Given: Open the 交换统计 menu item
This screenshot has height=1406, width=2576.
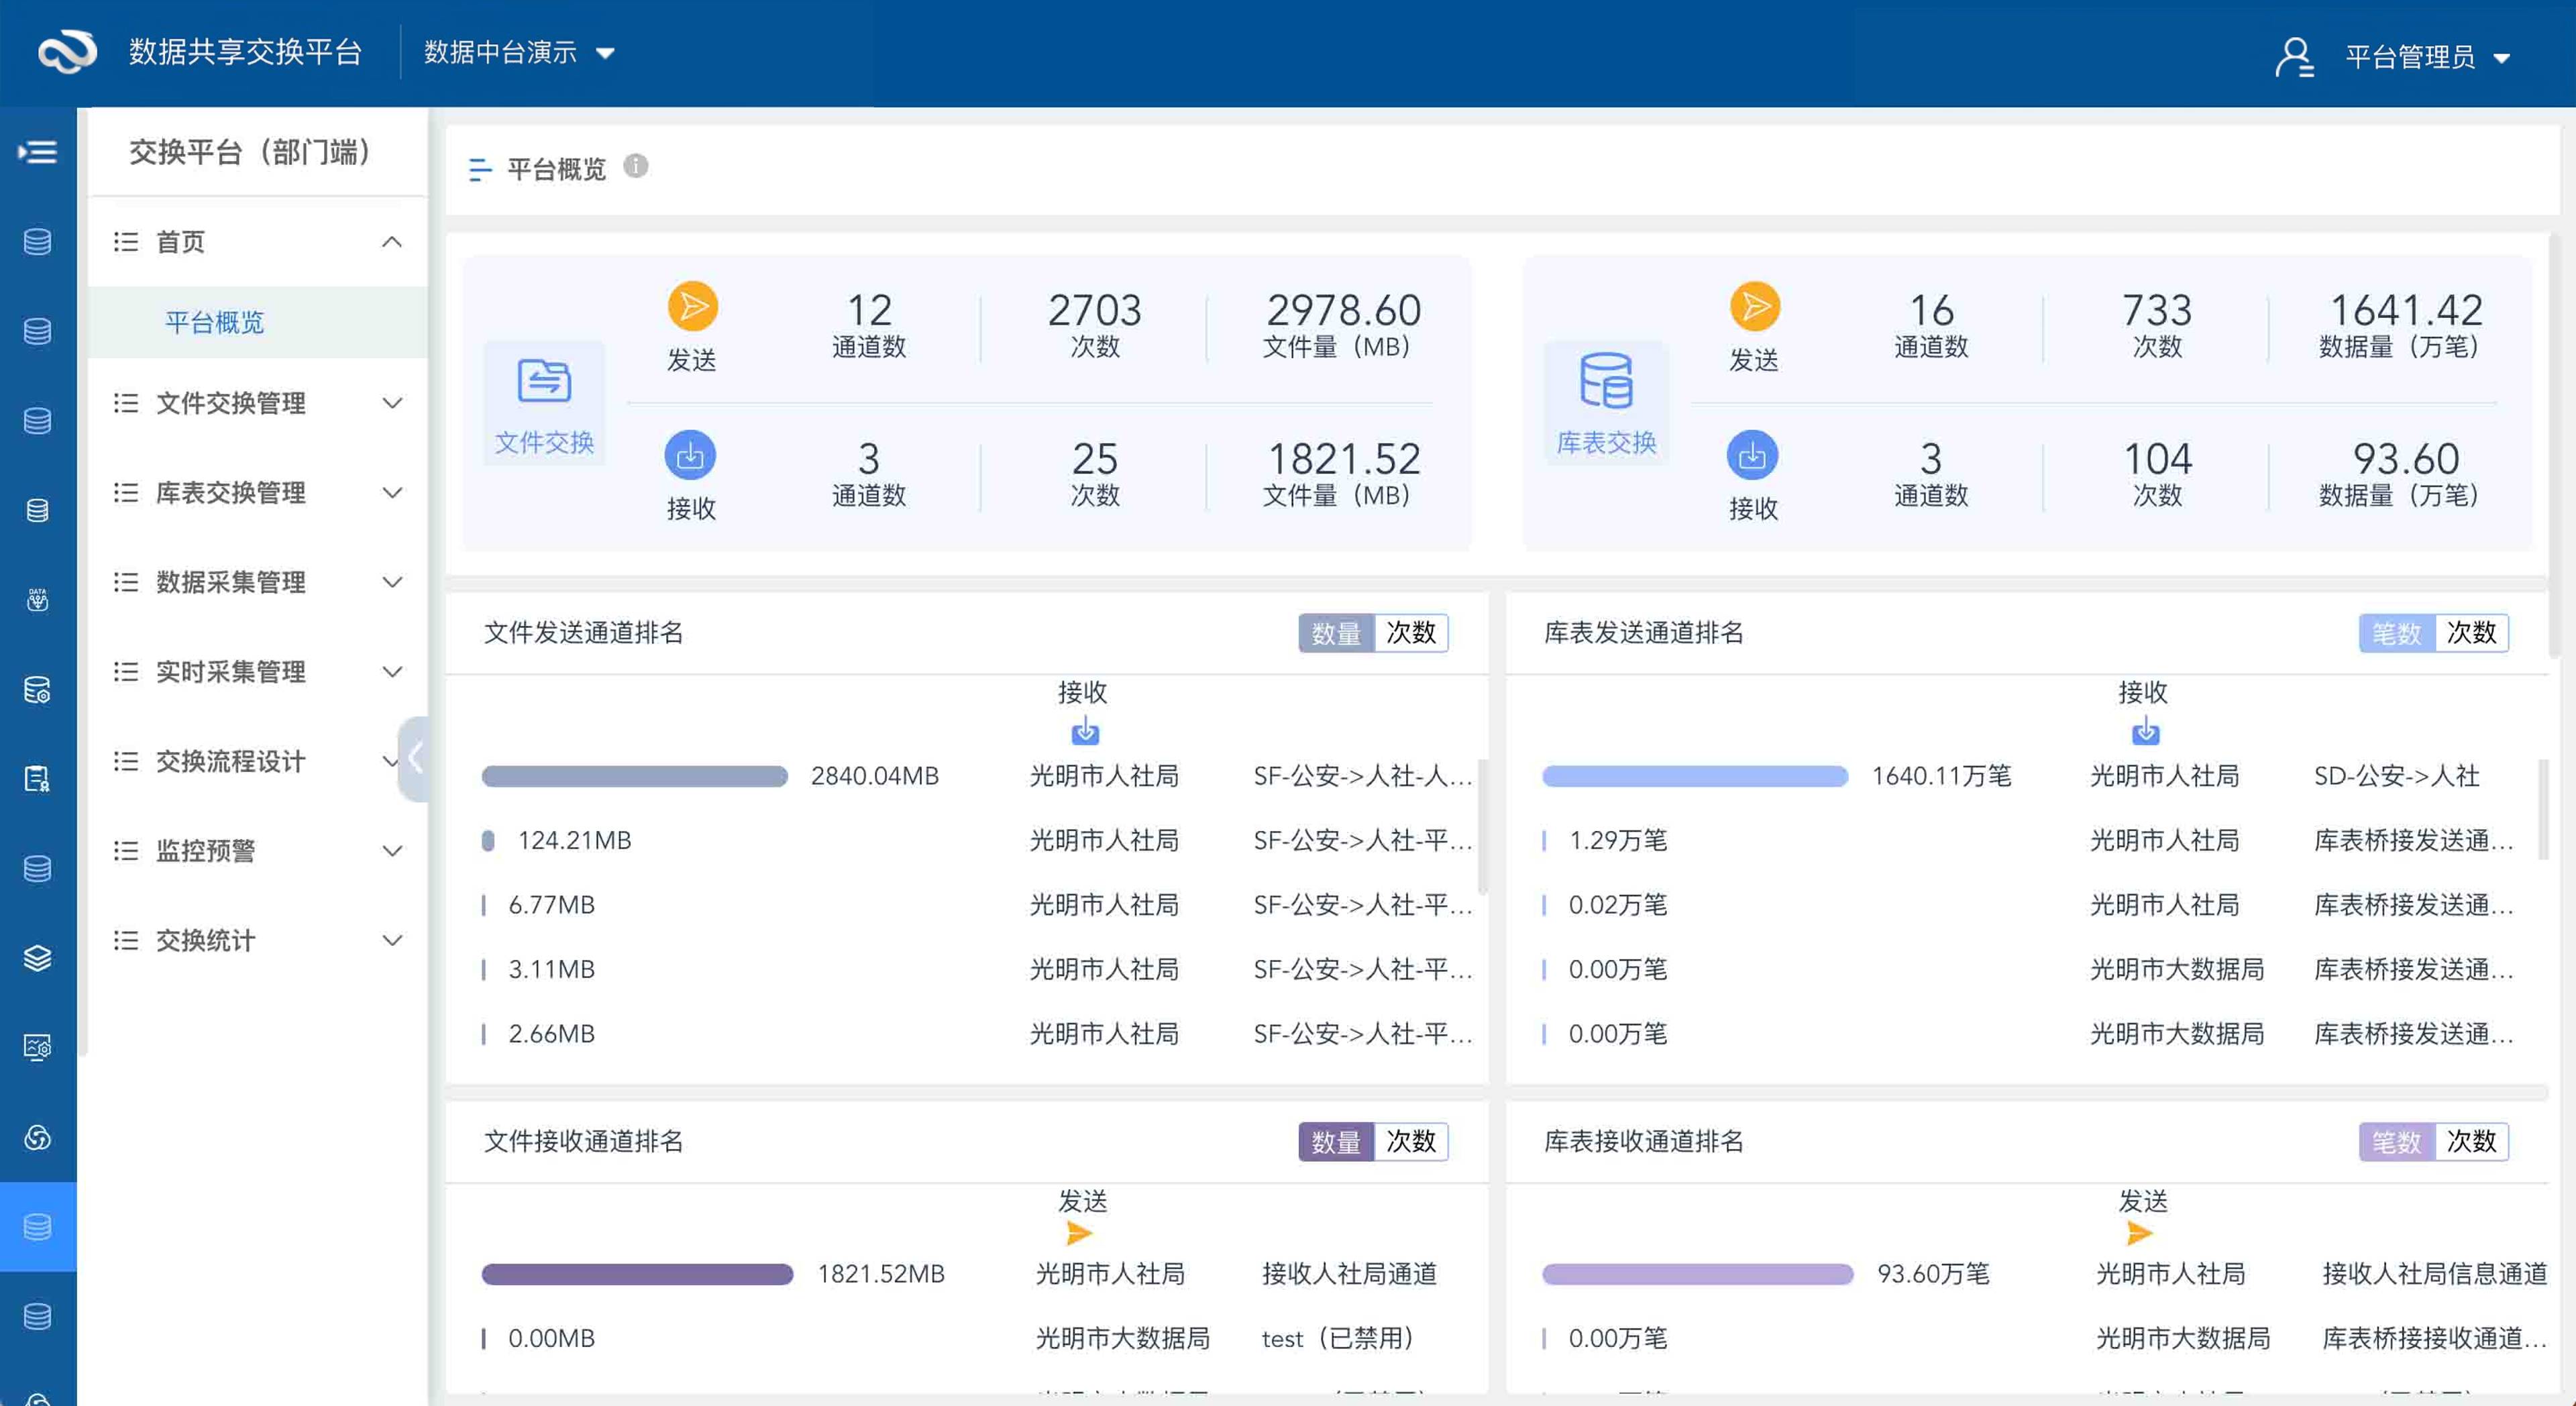Looking at the screenshot, I should [x=205, y=939].
